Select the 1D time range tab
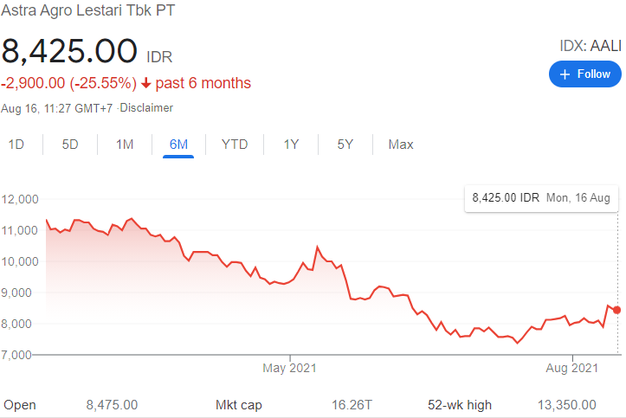This screenshot has height=418, width=626. coord(16,145)
